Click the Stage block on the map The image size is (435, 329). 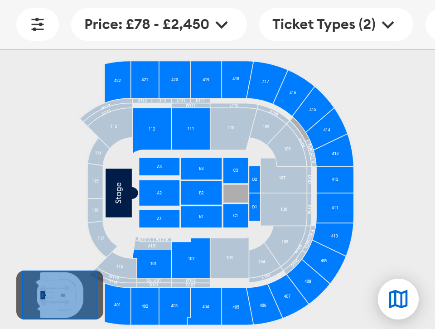(x=119, y=193)
